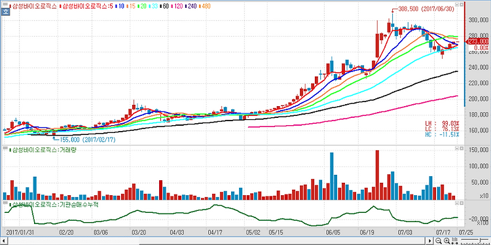491x245 pixels.
Task: Click the 03/20 date label
Action: [138, 233]
